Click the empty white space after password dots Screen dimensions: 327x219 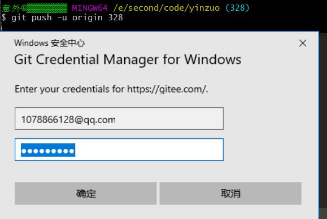pos(149,150)
